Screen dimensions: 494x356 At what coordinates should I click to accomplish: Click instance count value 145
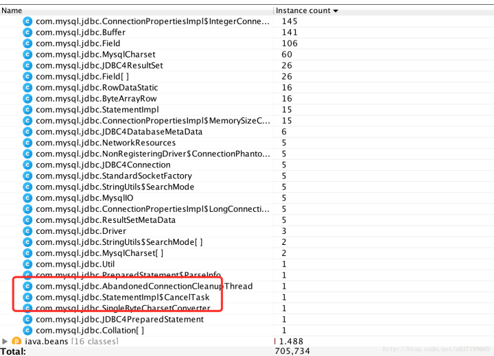click(x=290, y=21)
